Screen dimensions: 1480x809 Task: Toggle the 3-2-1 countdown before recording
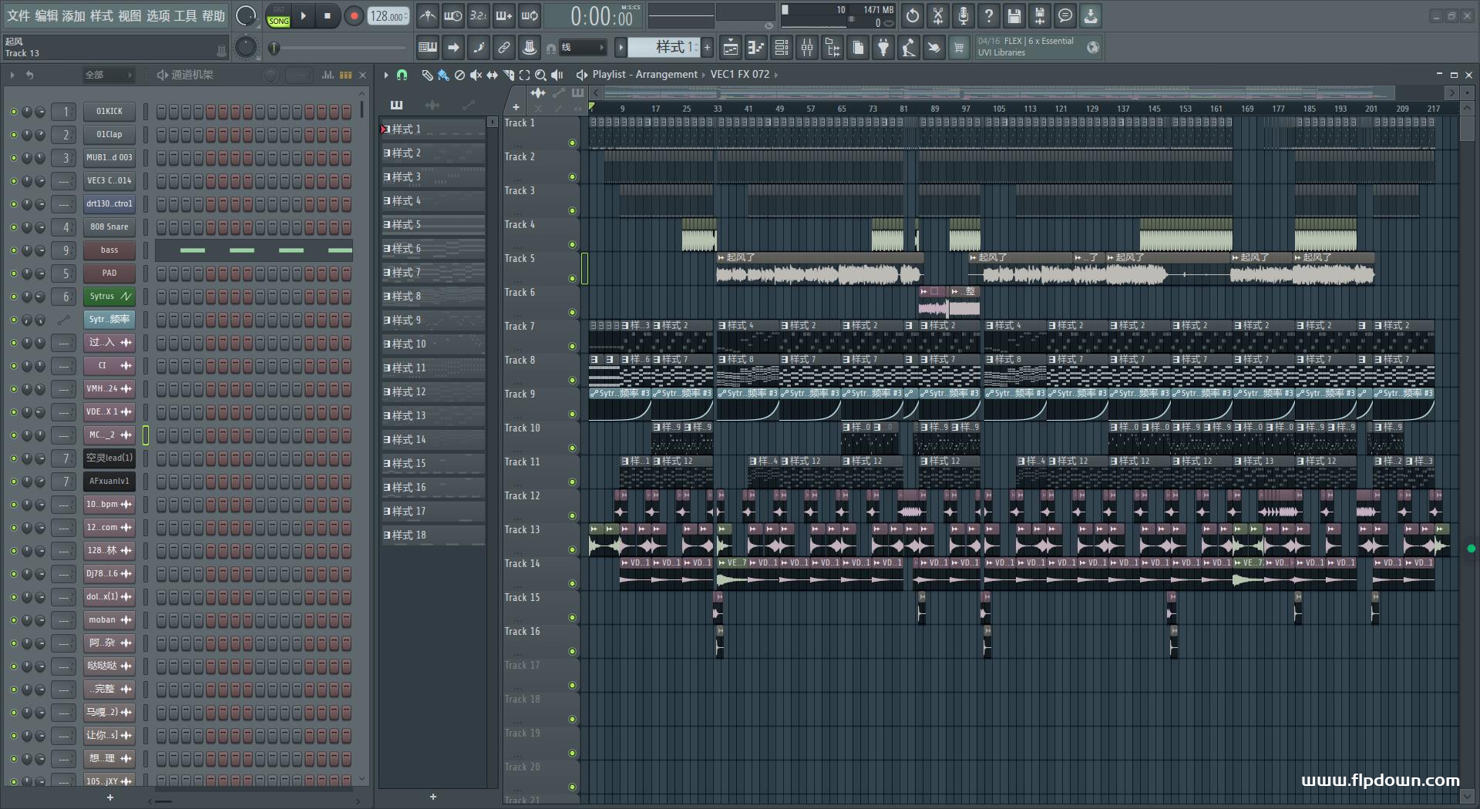tap(478, 15)
